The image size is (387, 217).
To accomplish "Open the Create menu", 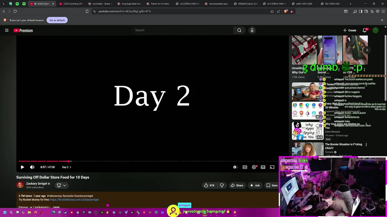I will (350, 30).
